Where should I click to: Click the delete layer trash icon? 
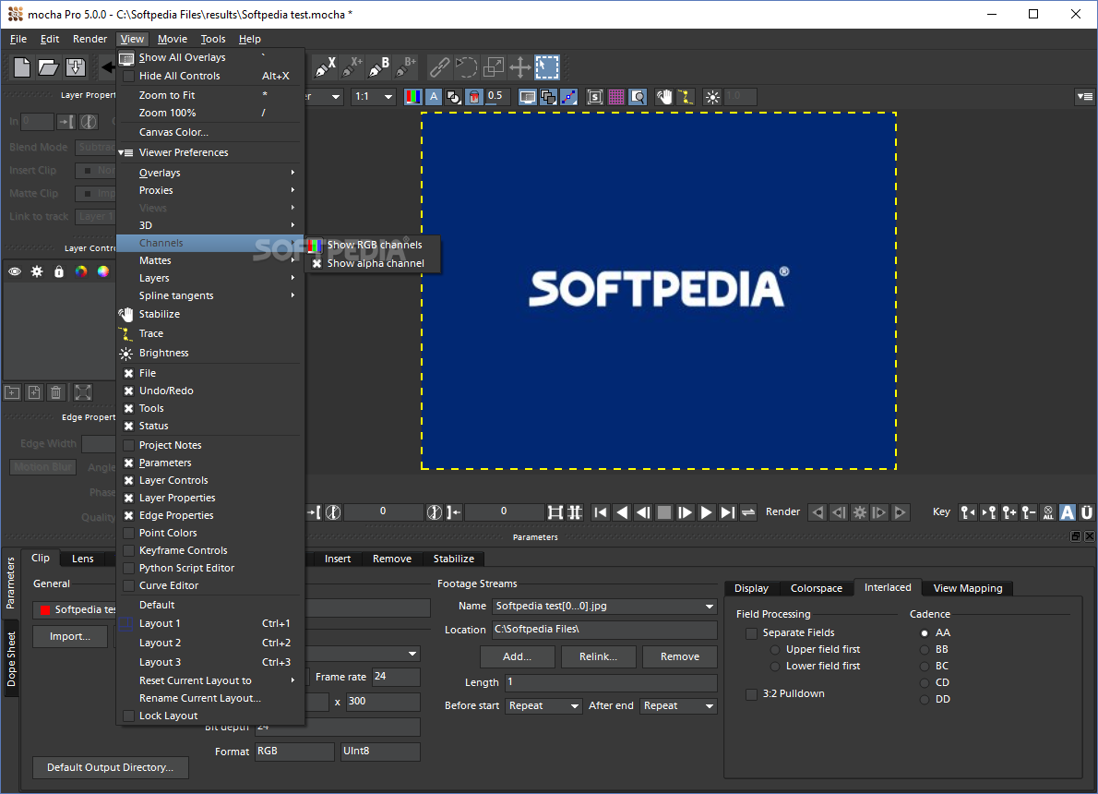coord(56,392)
